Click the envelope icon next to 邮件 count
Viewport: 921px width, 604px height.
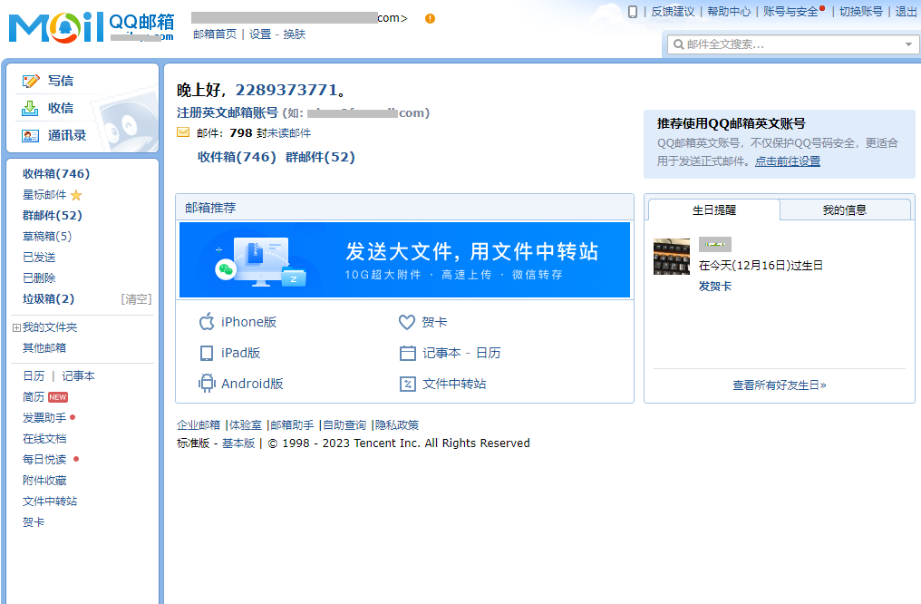coord(183,132)
